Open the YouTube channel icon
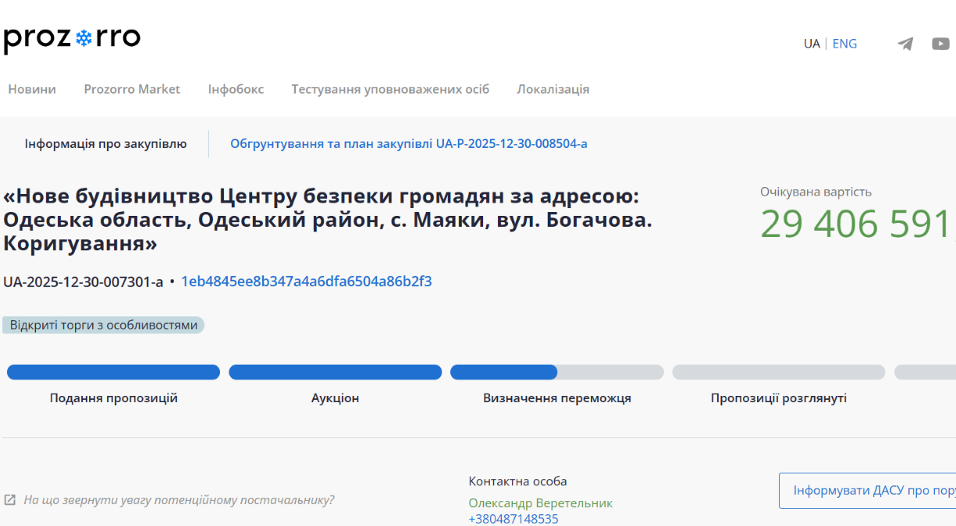This screenshot has width=956, height=526. coord(940,44)
